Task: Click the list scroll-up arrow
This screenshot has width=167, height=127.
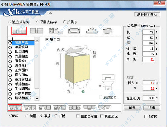Action: coord(37,40)
